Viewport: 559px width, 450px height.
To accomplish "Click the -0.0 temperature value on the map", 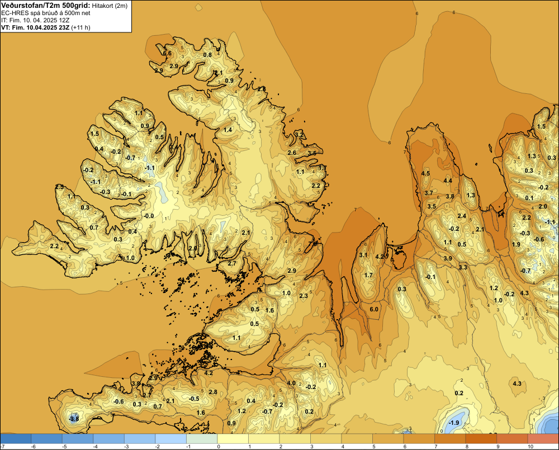I will point(149,216).
